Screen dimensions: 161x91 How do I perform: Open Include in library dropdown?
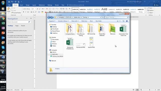coord(63,21)
